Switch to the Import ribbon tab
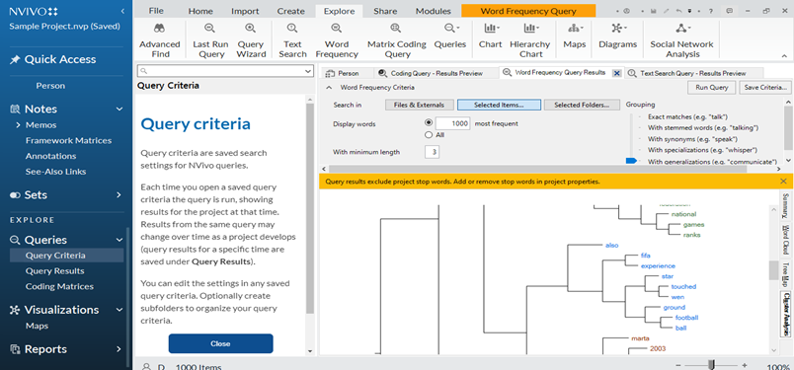 point(245,11)
